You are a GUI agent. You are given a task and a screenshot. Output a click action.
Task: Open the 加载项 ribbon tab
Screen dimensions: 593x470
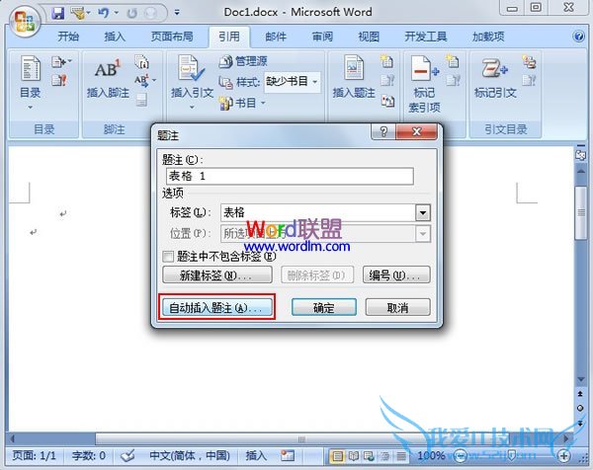click(x=488, y=37)
